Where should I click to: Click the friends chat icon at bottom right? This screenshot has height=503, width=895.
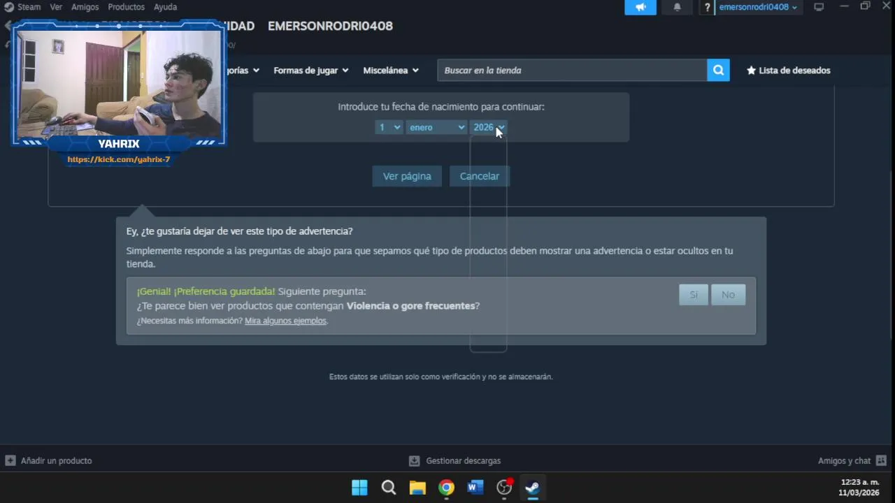tap(881, 460)
